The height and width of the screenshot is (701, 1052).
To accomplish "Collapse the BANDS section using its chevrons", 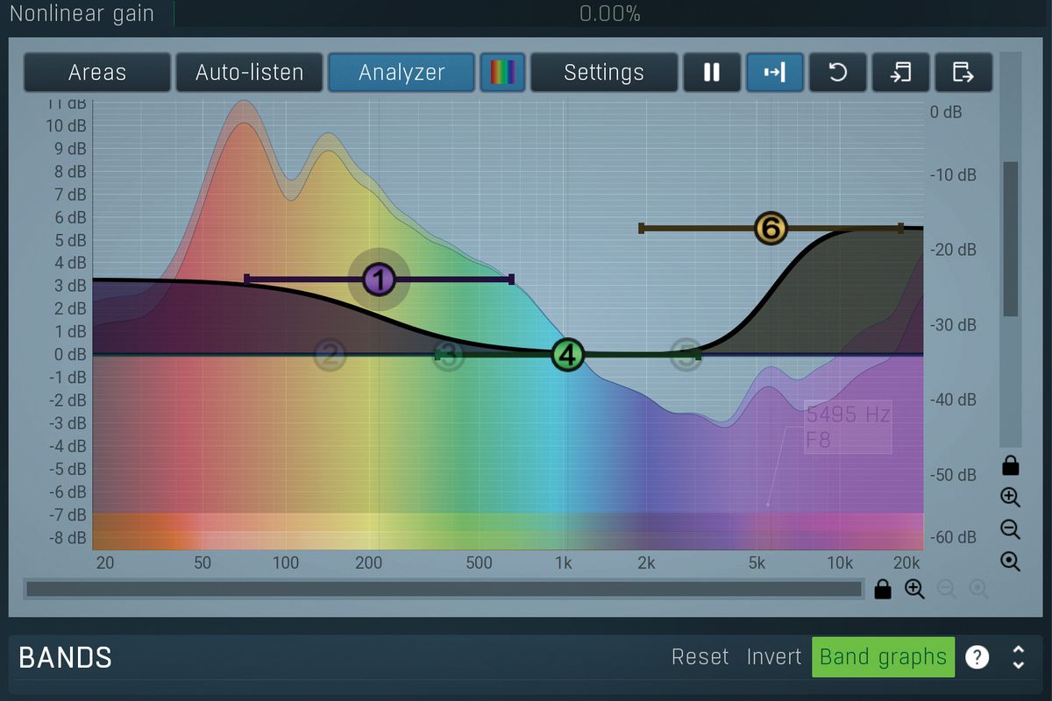I will point(1018,657).
